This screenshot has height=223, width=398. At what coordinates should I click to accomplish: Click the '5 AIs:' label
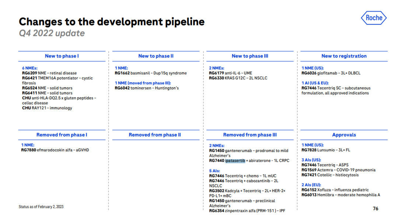click(x=214, y=171)
